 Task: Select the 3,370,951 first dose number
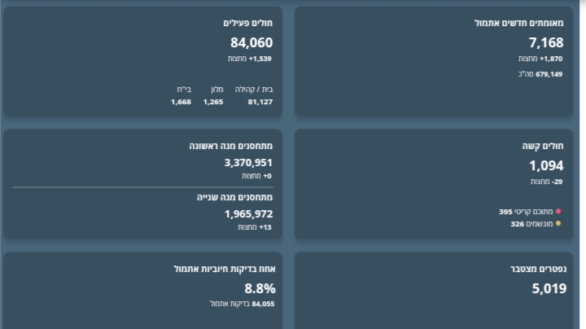point(248,163)
